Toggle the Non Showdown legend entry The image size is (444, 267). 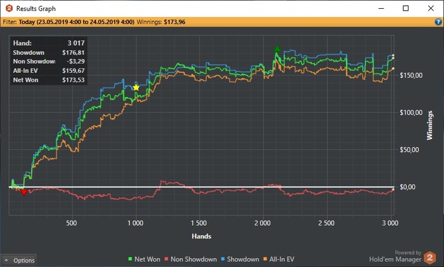coord(190,259)
